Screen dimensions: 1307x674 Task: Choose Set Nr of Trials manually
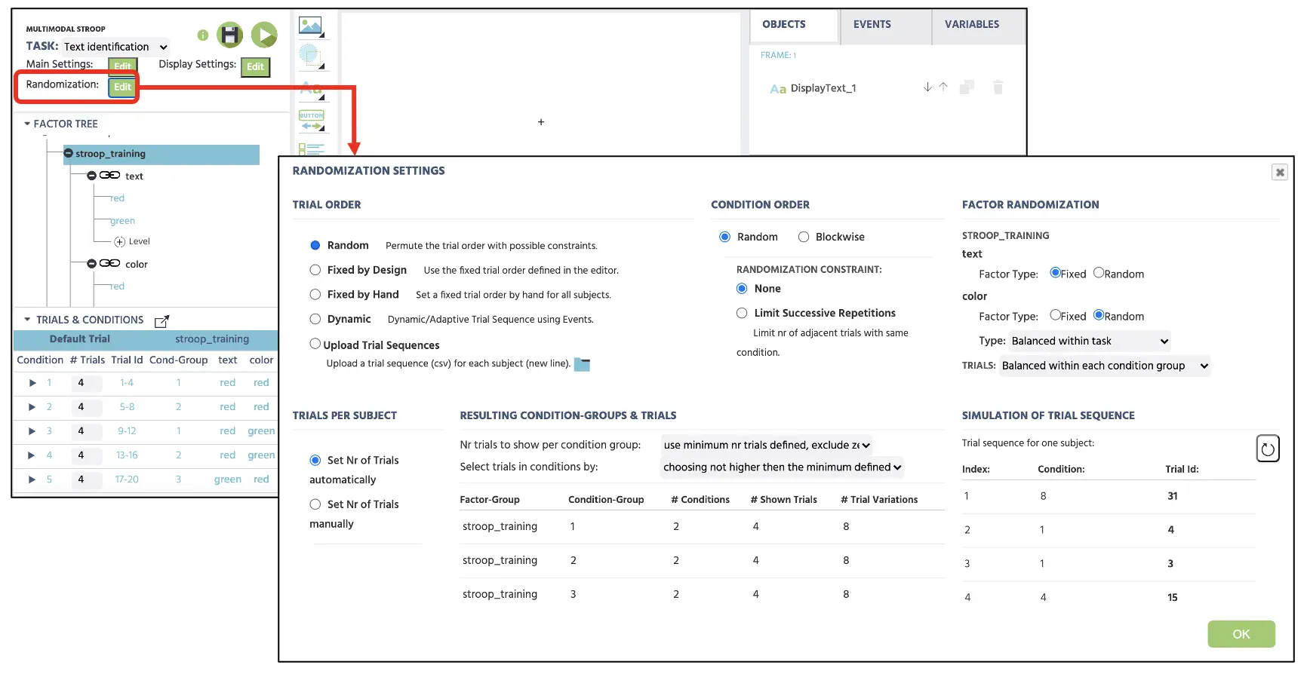pyautogui.click(x=315, y=504)
